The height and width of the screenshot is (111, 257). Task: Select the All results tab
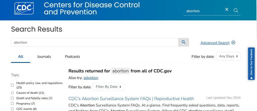(21, 57)
